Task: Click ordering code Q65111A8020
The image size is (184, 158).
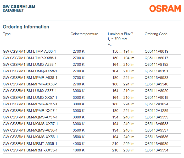Action: [x=157, y=91]
